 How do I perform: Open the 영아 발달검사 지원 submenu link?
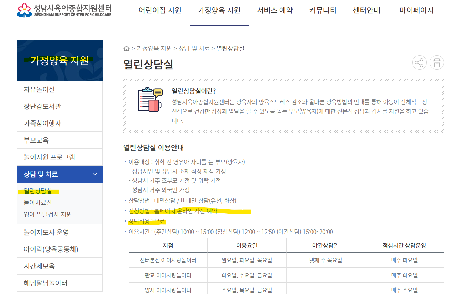(48, 214)
